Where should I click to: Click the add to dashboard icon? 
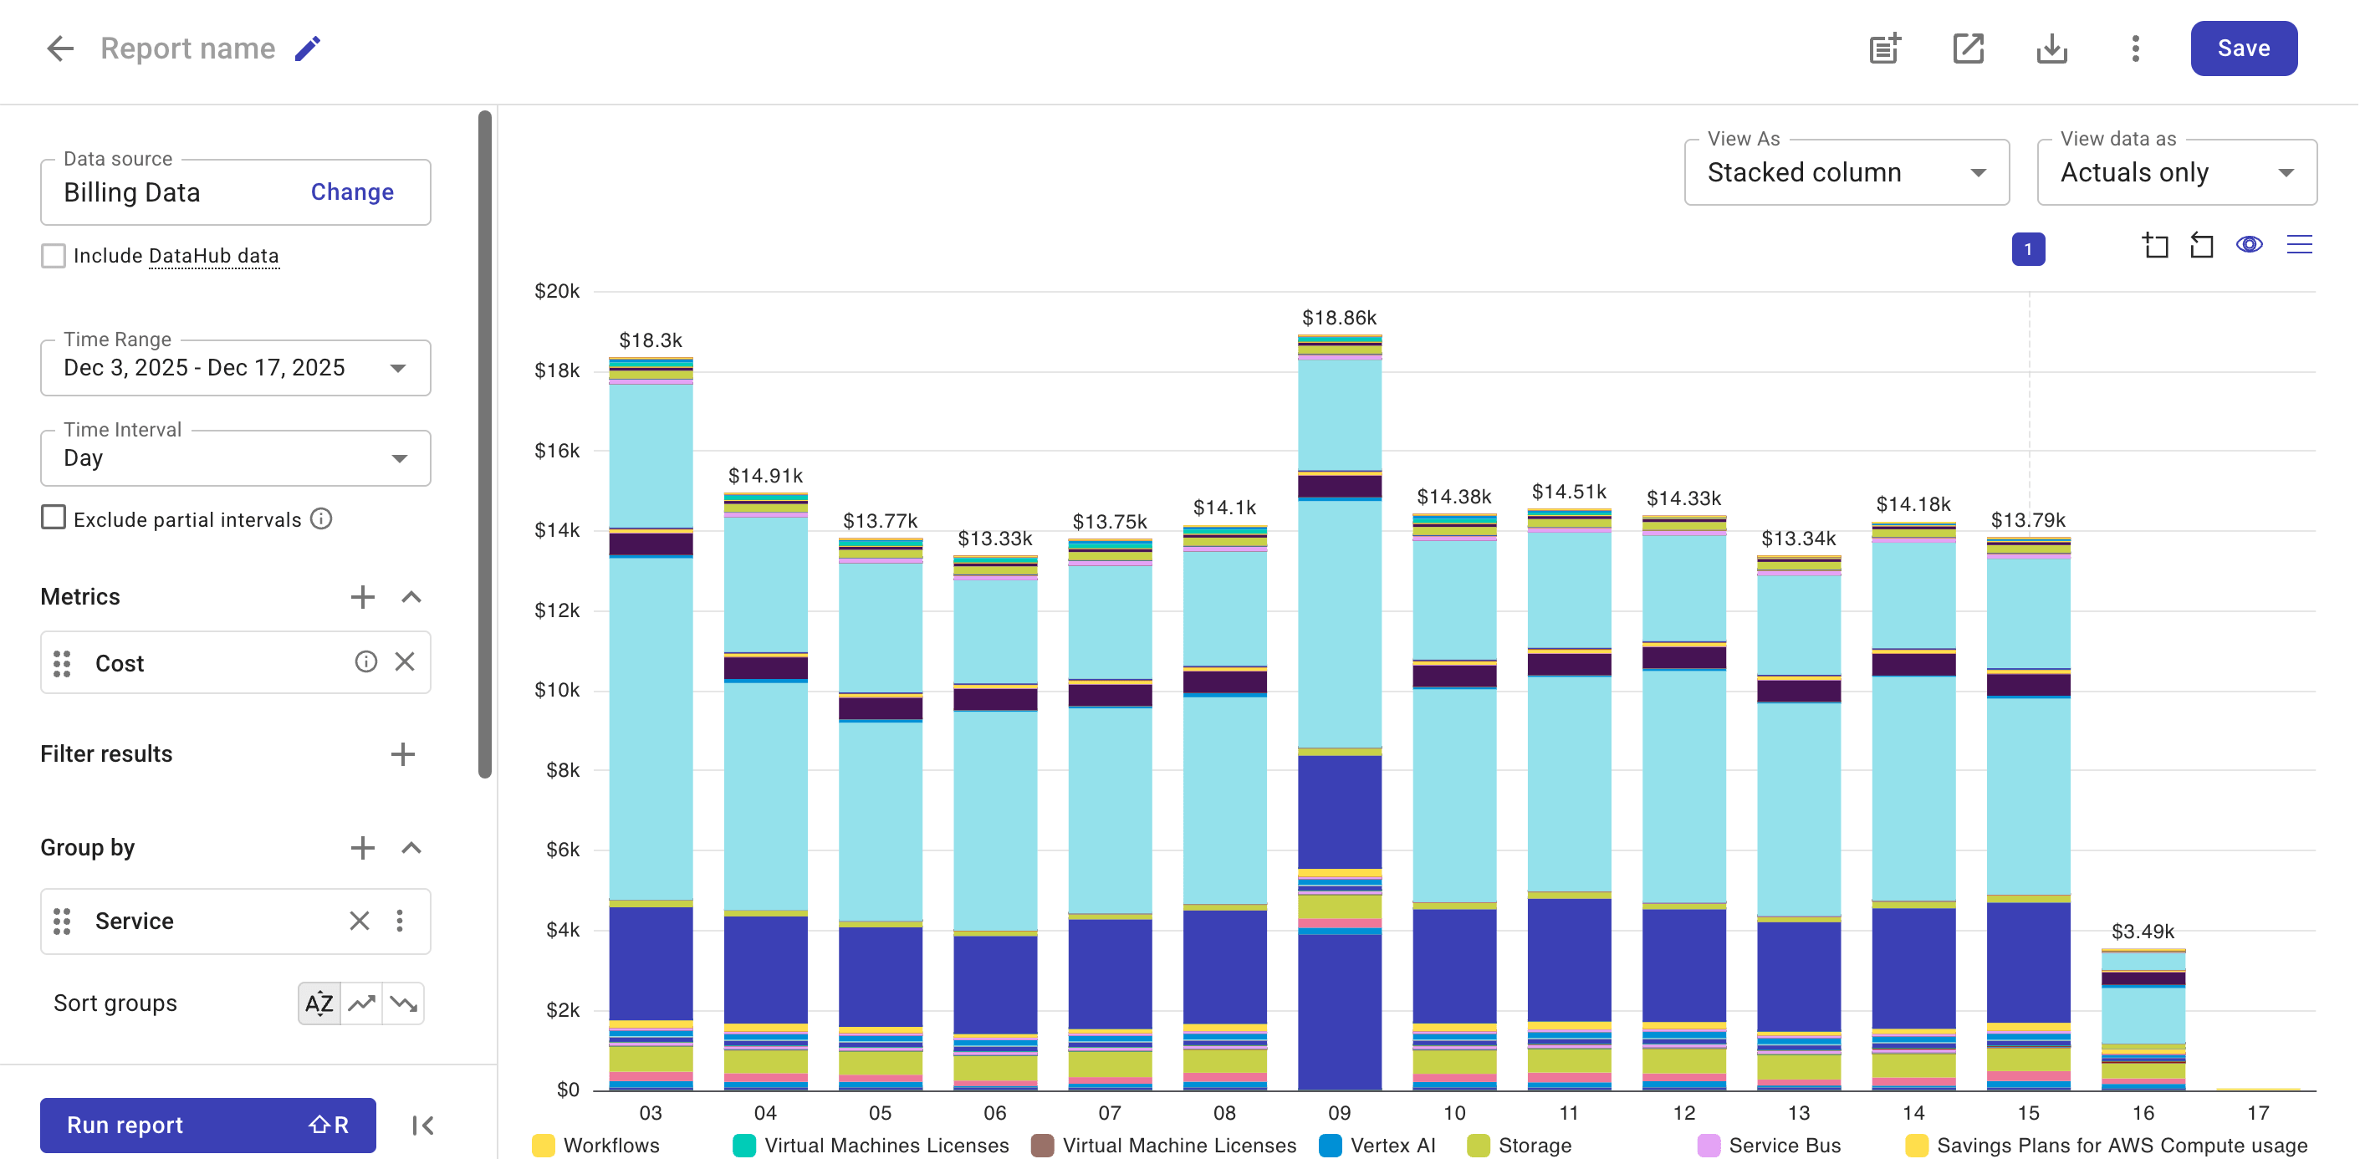[x=1884, y=49]
